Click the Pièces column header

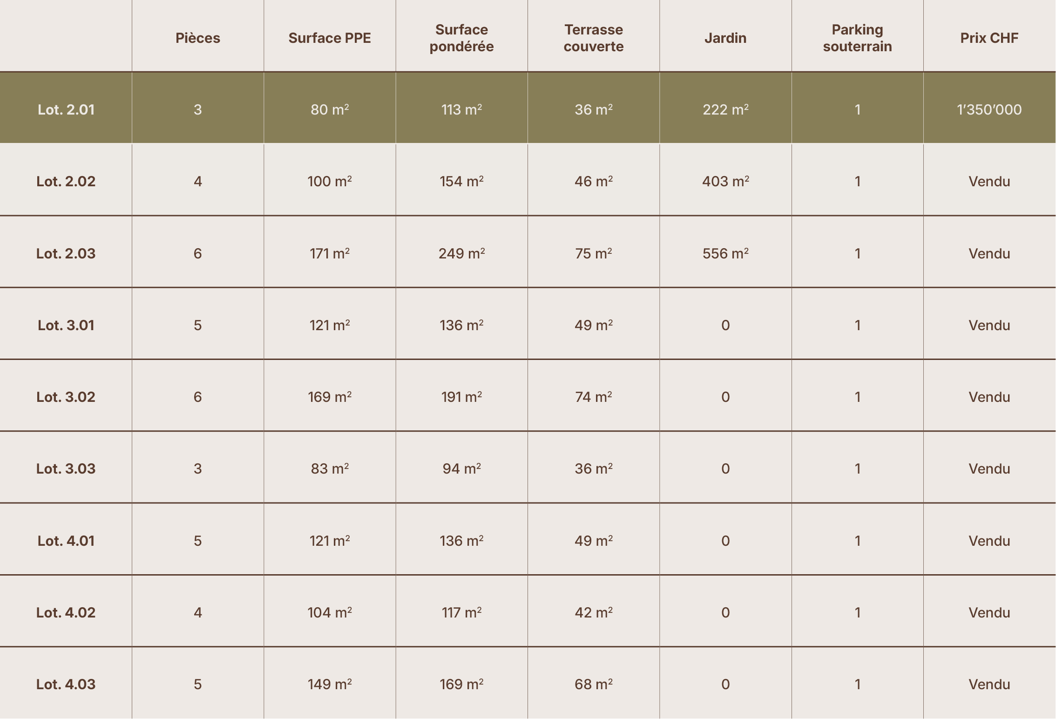click(198, 38)
